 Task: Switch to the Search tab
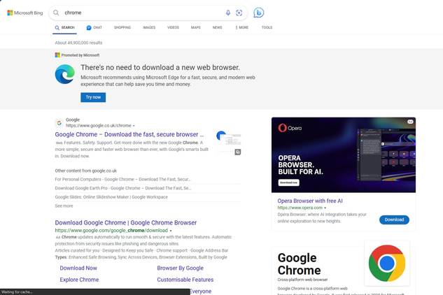[x=64, y=28]
